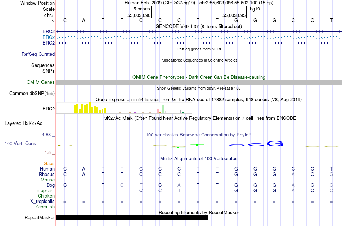Click the 100 Vert. Cons label
Screen dimensions: 342x226
[x=20, y=143]
